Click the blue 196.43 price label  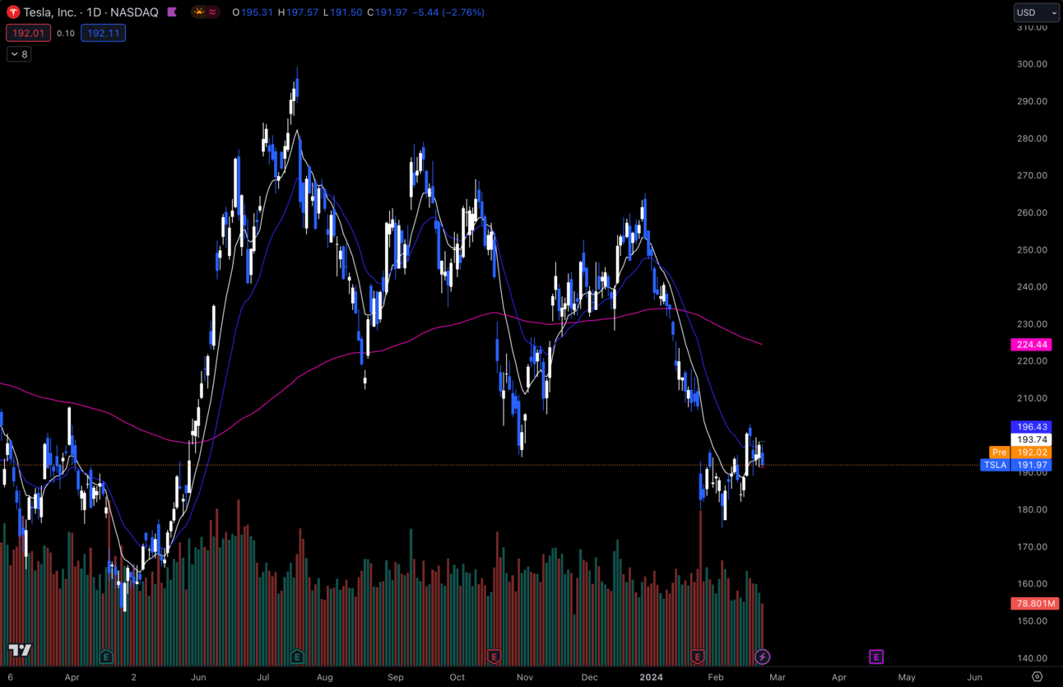[x=1031, y=427]
